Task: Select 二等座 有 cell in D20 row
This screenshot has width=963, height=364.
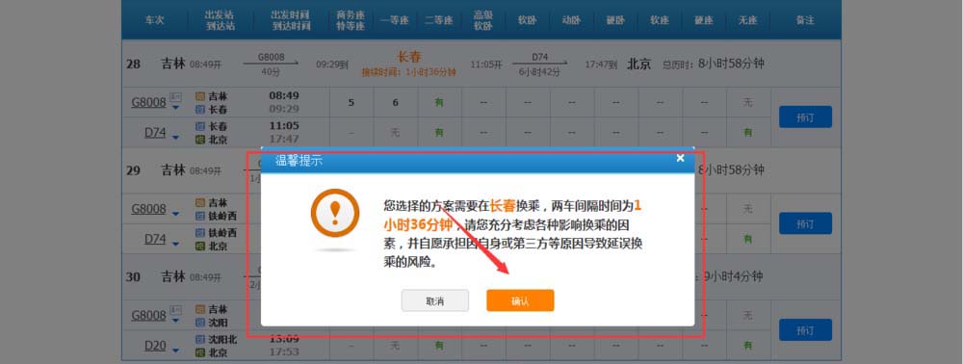Action: 439,346
